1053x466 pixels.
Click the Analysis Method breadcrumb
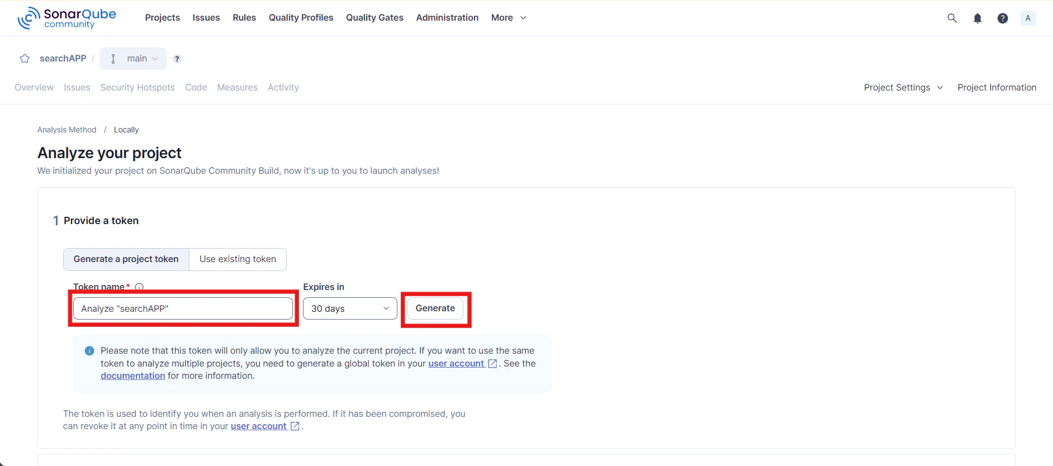67,130
